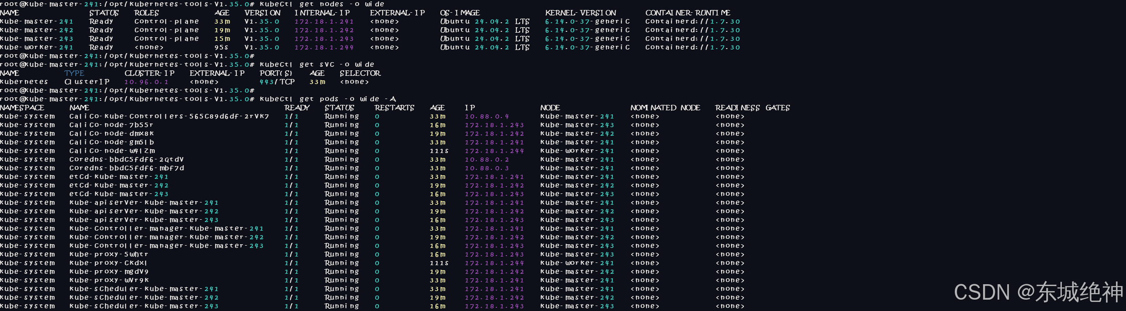Click the READY column header
The width and height of the screenshot is (1126, 311).
click(x=297, y=108)
